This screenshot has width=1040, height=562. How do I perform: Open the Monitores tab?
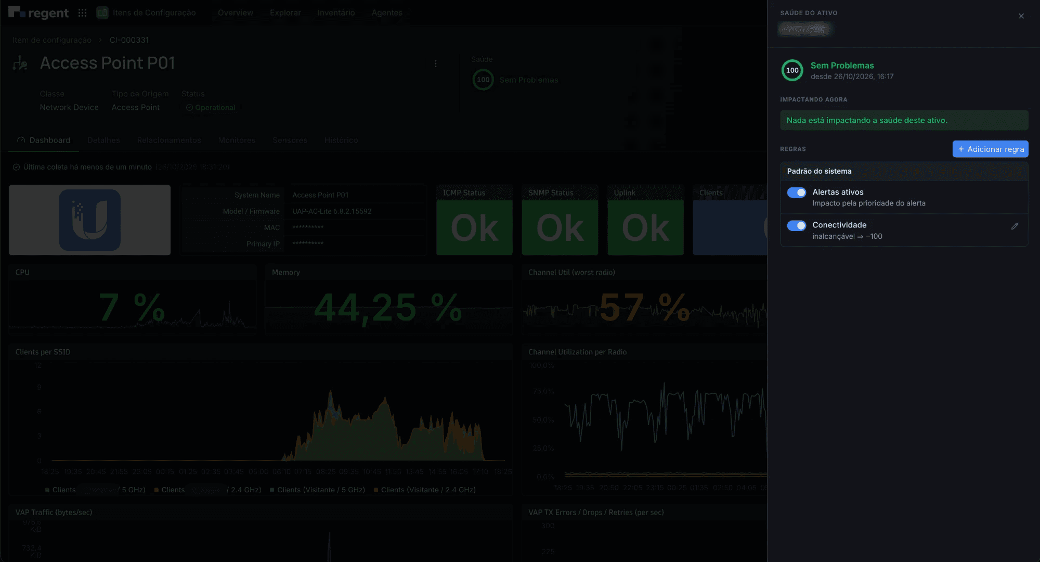tap(237, 140)
